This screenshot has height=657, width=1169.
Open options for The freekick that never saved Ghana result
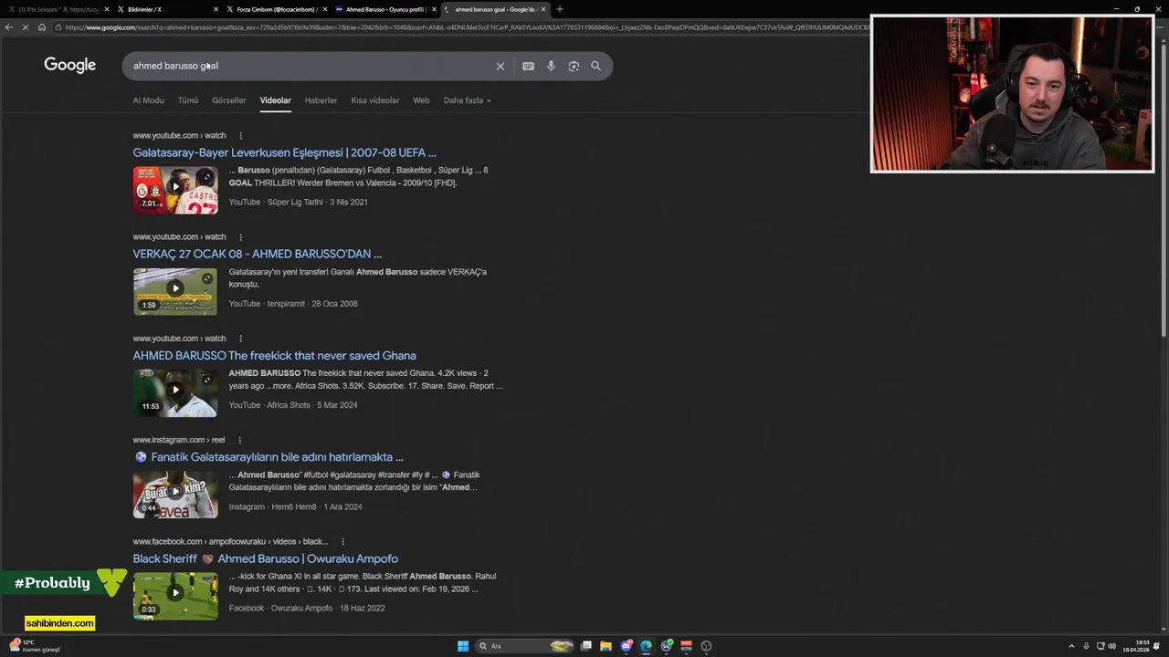(240, 339)
